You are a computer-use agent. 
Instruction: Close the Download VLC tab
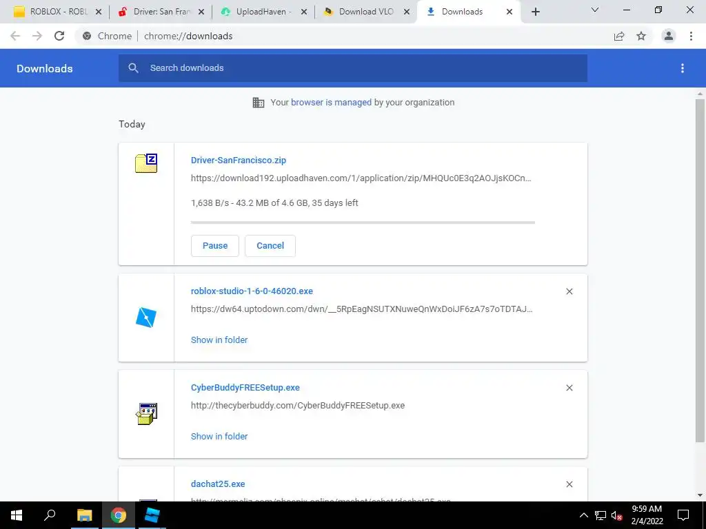pos(407,12)
